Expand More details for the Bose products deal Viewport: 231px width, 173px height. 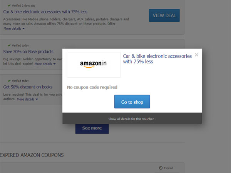(x=45, y=64)
